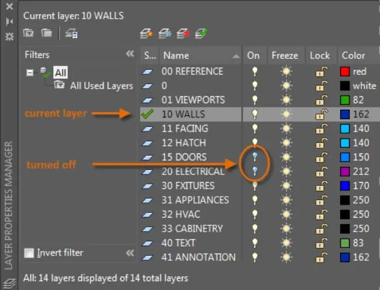The image size is (380, 290).
Task: Sort by the Color column header
Action: (358, 55)
